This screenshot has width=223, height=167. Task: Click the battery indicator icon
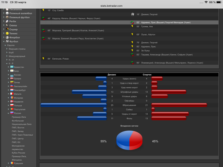(219, 2)
